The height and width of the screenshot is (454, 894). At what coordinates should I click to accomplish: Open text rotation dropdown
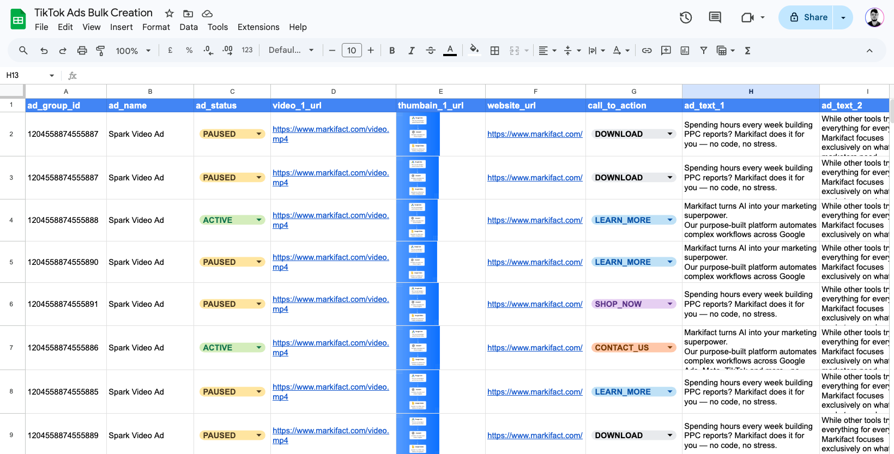pos(621,50)
